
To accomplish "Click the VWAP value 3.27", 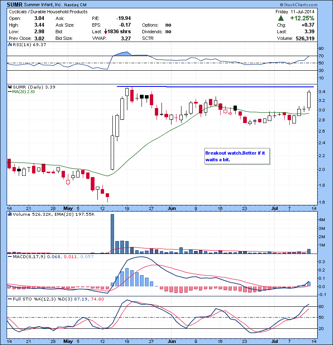I will (x=126, y=39).
